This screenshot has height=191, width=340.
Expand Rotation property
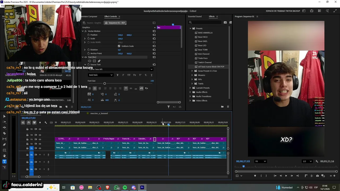pos(85,50)
